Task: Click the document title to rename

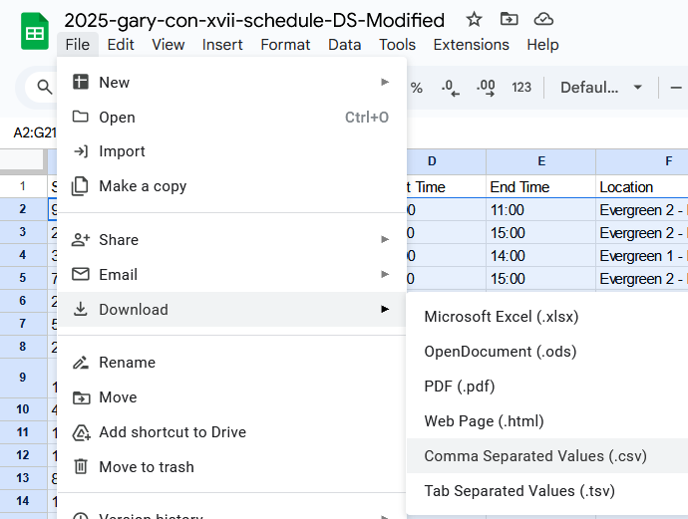Action: tap(254, 20)
